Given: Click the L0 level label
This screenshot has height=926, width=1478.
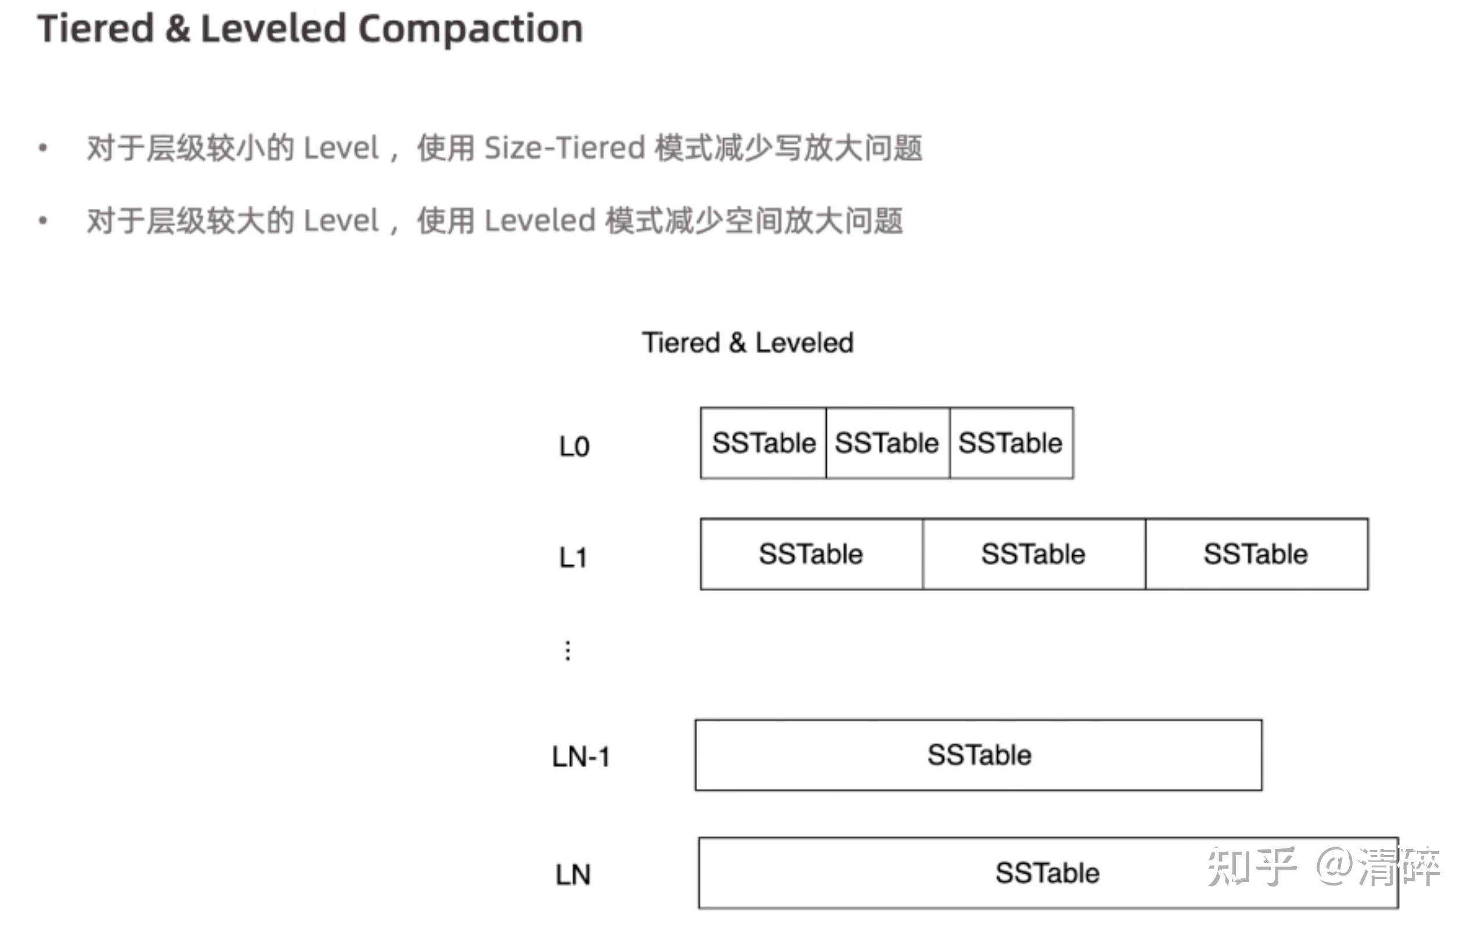Looking at the screenshot, I should click(x=574, y=447).
